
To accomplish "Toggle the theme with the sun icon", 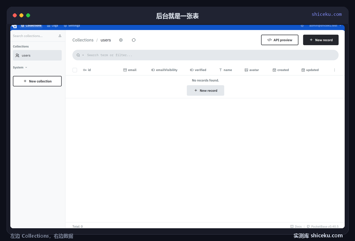I will pyautogui.click(x=302, y=26).
